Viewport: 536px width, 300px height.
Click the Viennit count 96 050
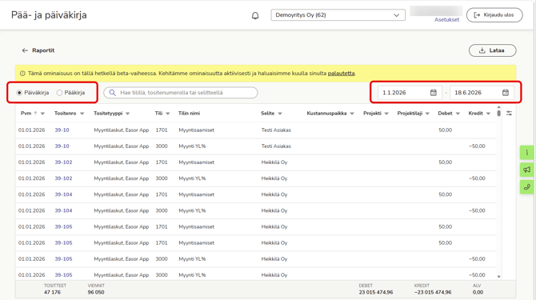click(96, 293)
